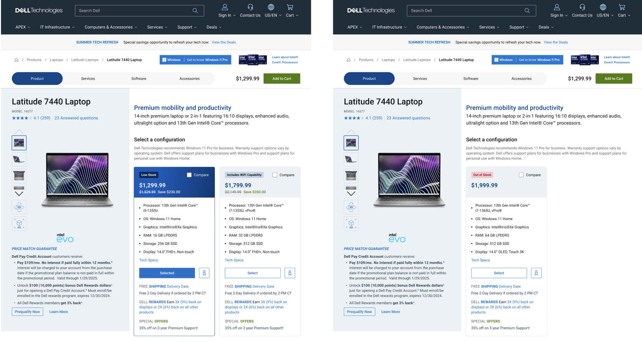
Task: Open View the Deals link, left page
Action: point(224,42)
